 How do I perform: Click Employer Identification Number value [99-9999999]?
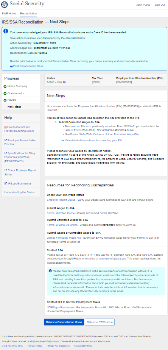tap(124, 82)
